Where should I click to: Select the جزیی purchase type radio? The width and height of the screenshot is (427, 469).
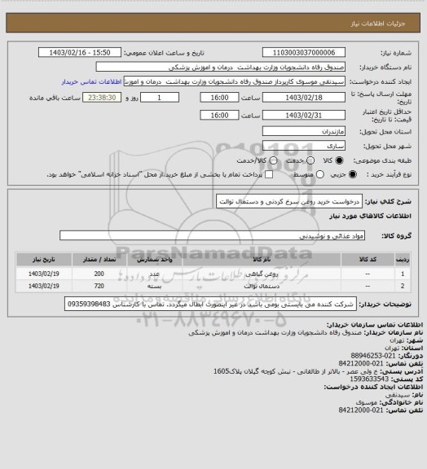pyautogui.click(x=354, y=174)
